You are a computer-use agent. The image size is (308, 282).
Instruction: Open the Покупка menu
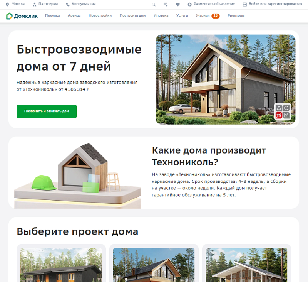click(x=52, y=15)
